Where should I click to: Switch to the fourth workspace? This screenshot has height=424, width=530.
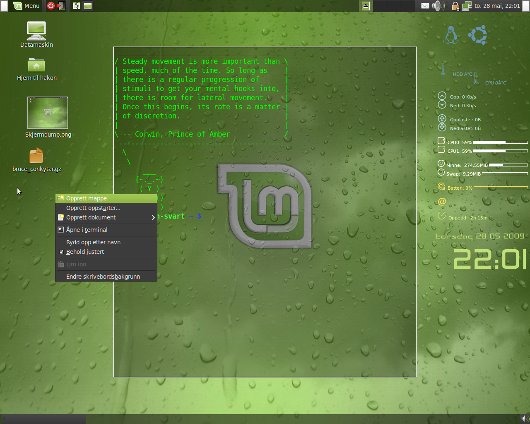point(408,6)
